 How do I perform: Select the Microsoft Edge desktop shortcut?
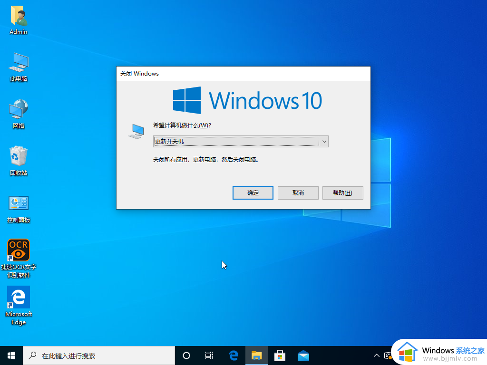click(x=19, y=306)
